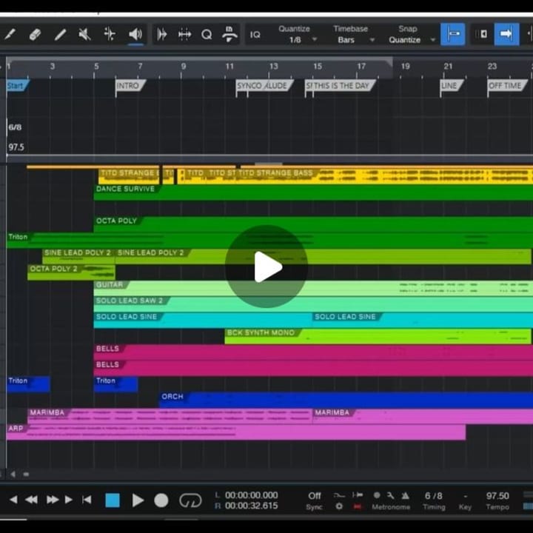Select the BCK SYNTH MONO clip
The height and width of the screenshot is (533, 533).
pos(378,336)
